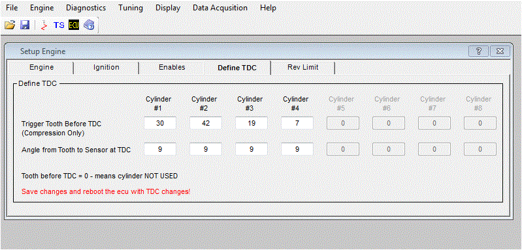The width and height of the screenshot is (522, 250).
Task: Switch to the Engine tab
Action: point(42,67)
